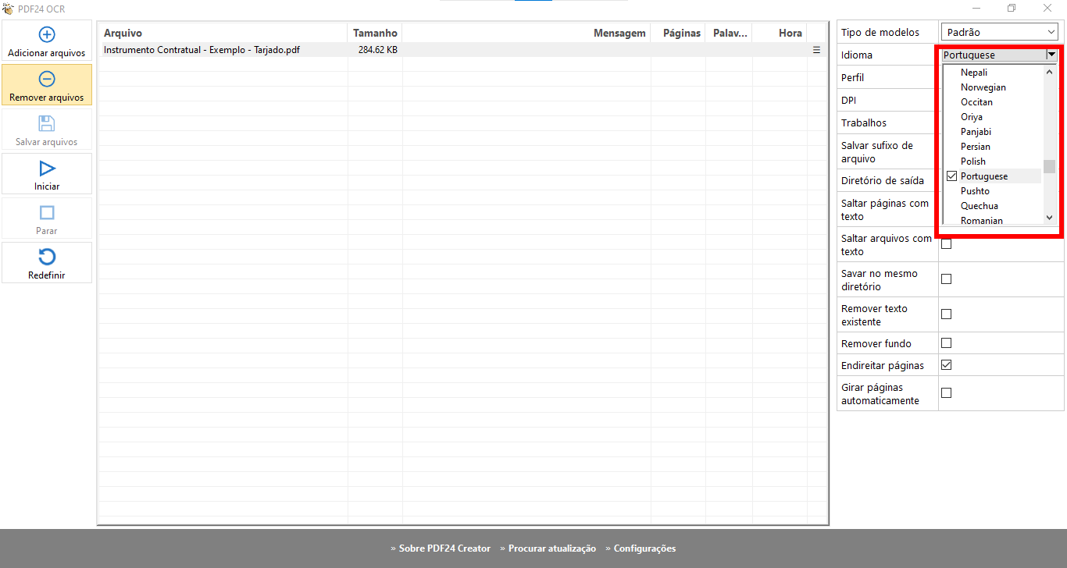Click the Procurar atualização link
1067x568 pixels.
551,548
